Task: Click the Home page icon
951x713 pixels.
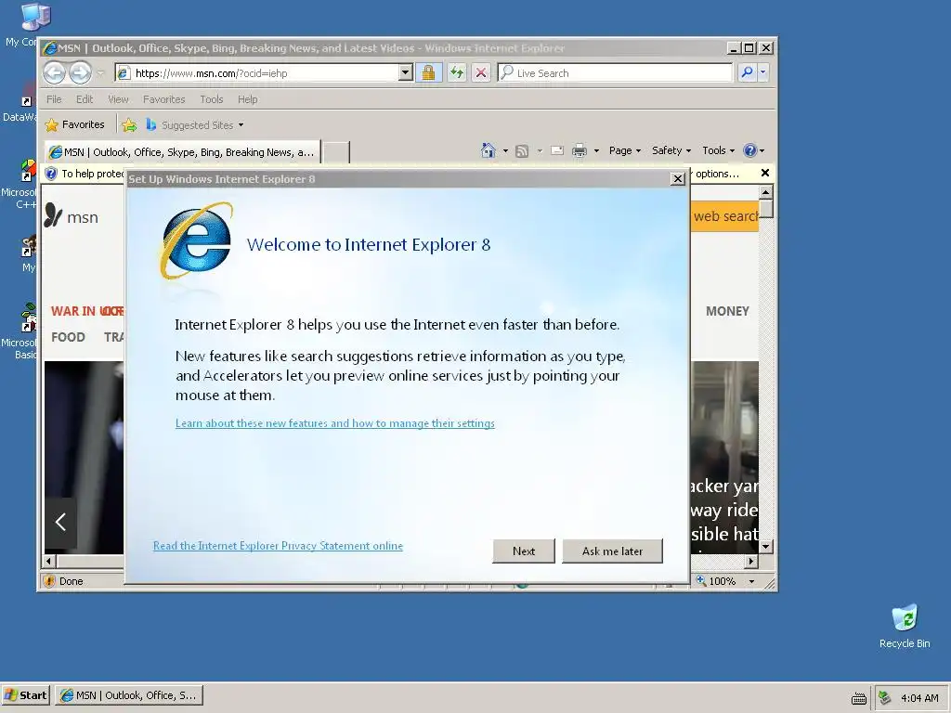Action: [489, 150]
